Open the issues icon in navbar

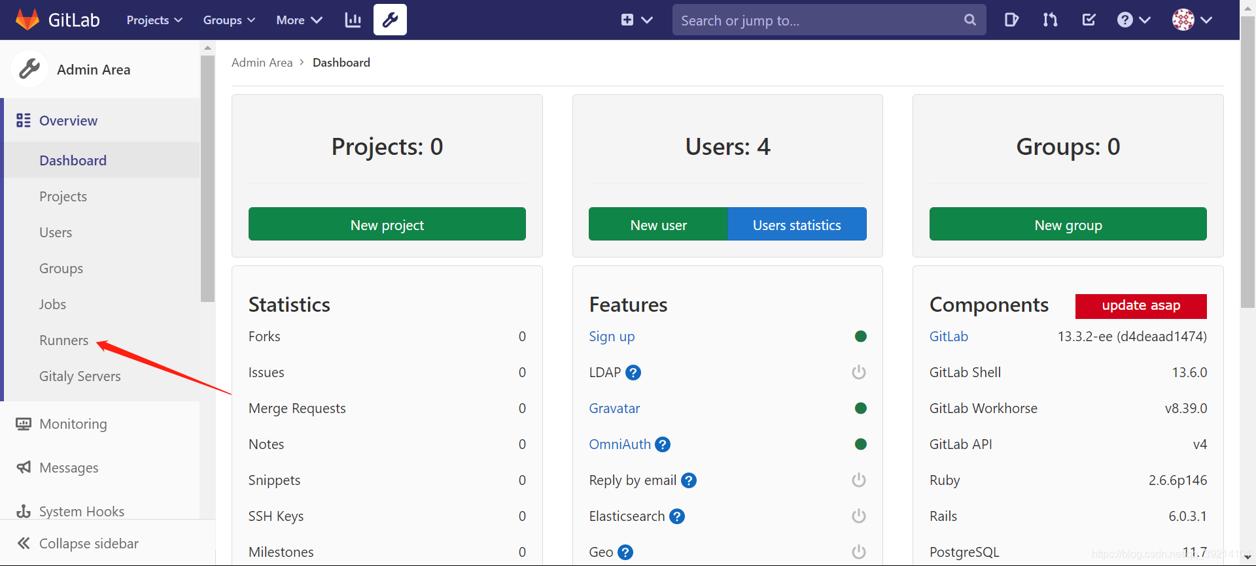point(1011,20)
